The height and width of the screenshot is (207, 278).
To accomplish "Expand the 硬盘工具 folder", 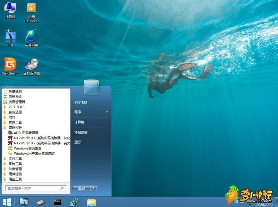I will [15, 179].
